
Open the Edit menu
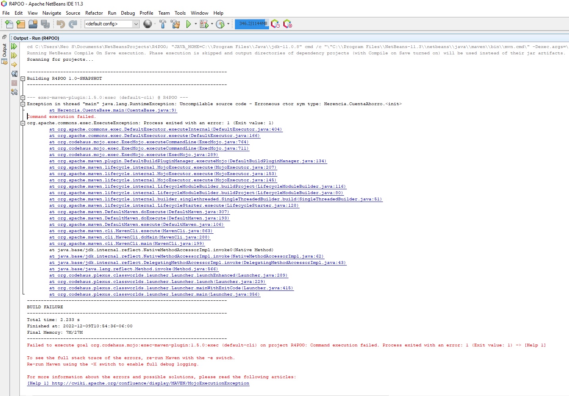(19, 13)
